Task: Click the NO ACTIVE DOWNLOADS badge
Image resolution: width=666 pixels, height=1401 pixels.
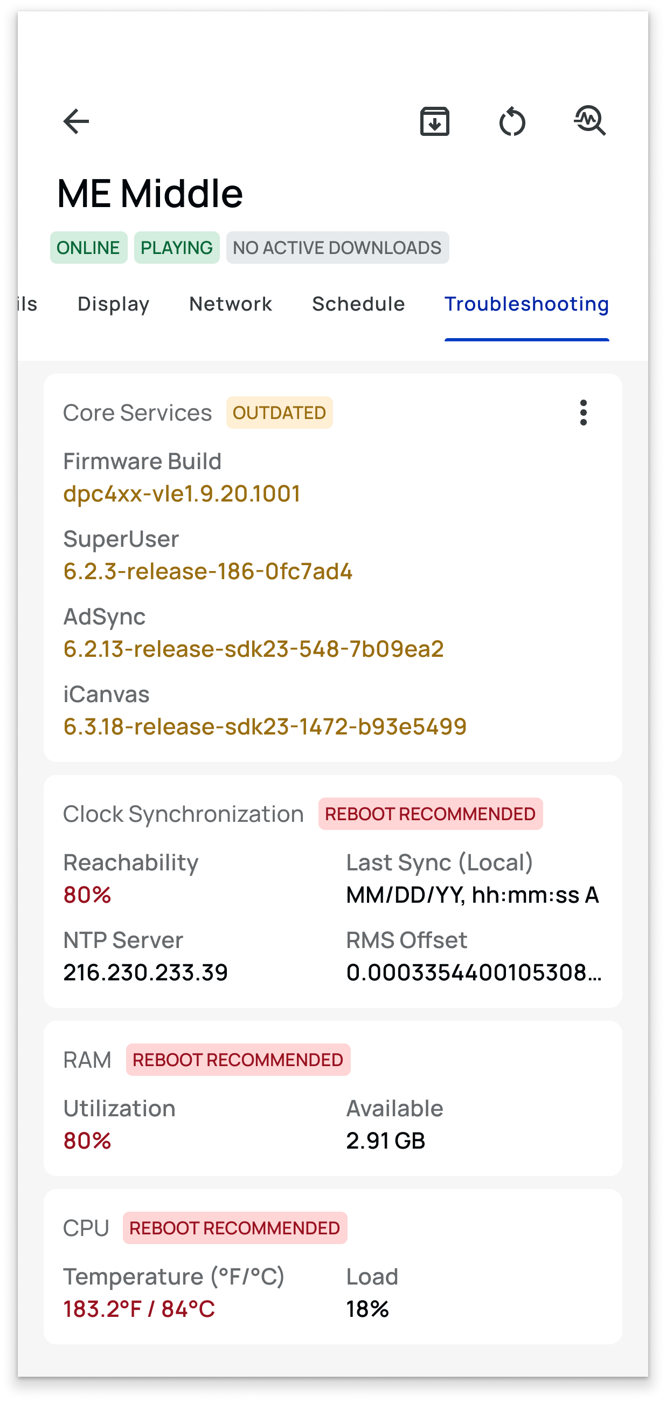Action: pyautogui.click(x=337, y=248)
